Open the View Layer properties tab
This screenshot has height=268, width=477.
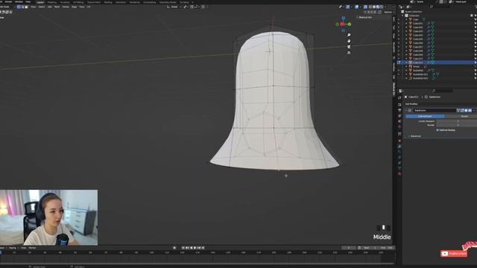(399, 116)
